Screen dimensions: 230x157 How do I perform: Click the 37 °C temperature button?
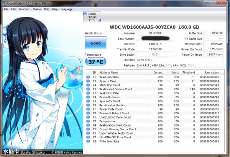(95, 62)
